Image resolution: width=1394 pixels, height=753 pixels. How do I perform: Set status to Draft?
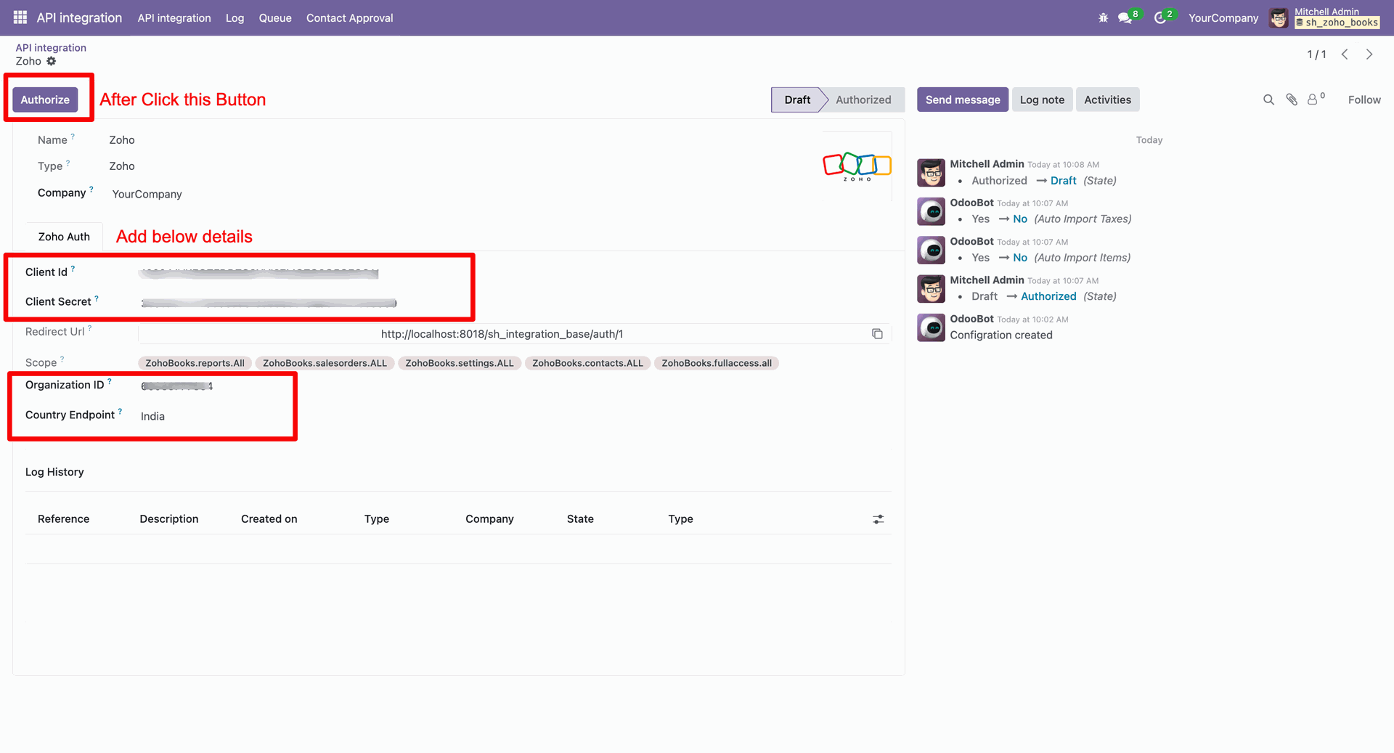(x=797, y=99)
